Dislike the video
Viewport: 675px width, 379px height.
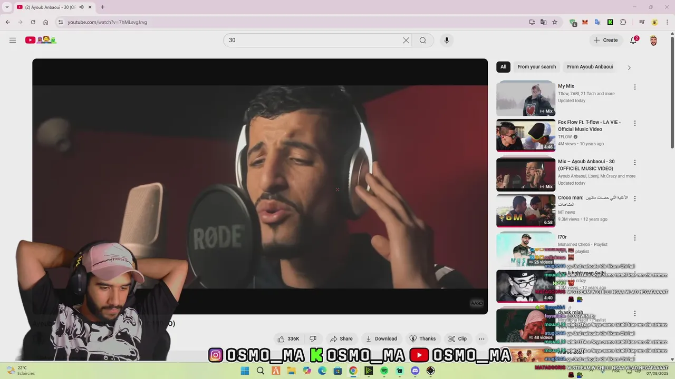pyautogui.click(x=313, y=338)
